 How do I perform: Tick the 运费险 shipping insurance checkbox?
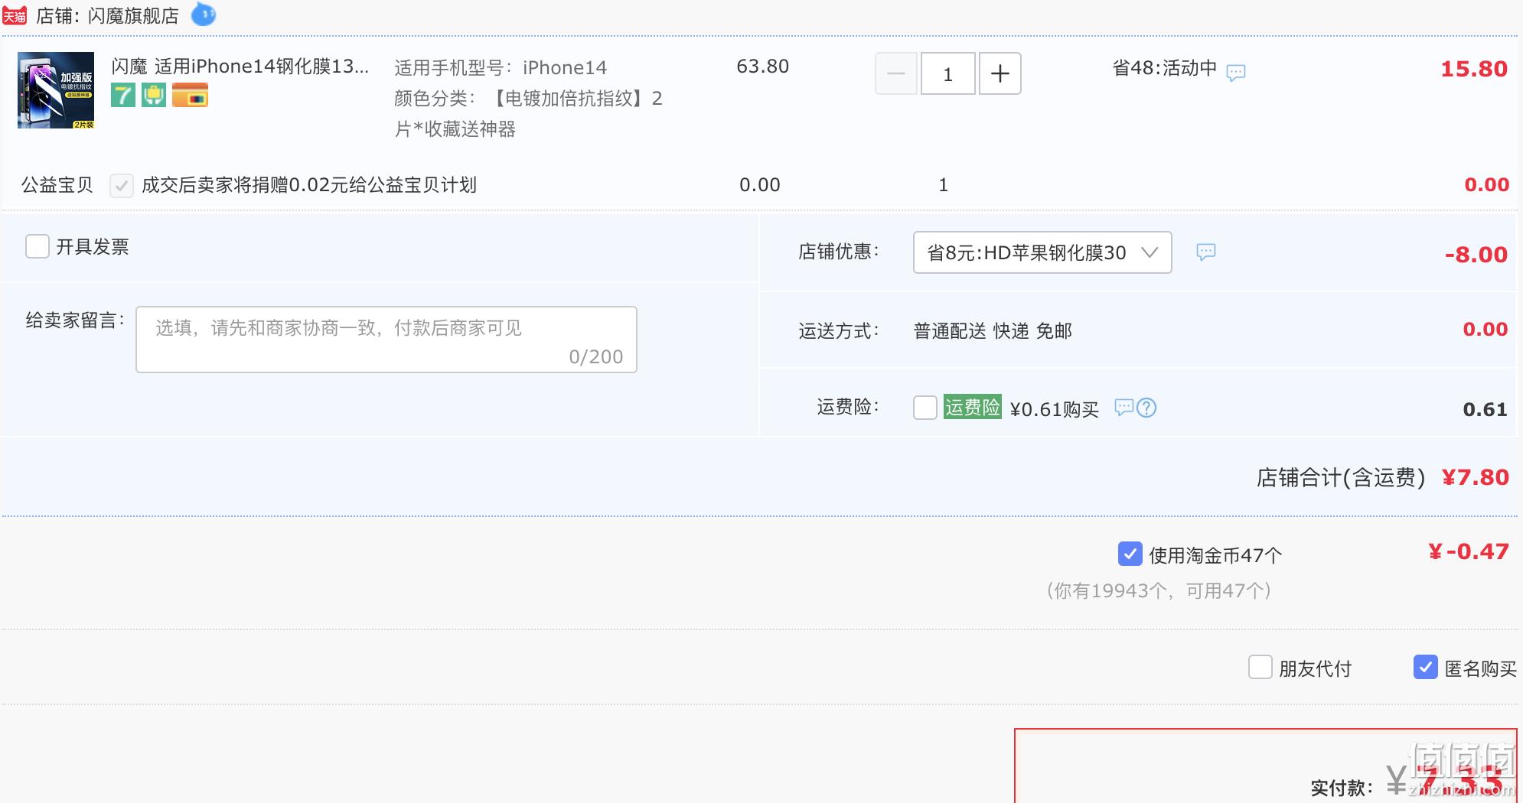[925, 408]
